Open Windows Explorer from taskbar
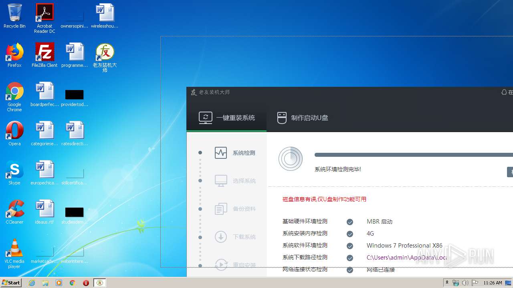Screen dimensions: 513x288 pyautogui.click(x=45, y=283)
